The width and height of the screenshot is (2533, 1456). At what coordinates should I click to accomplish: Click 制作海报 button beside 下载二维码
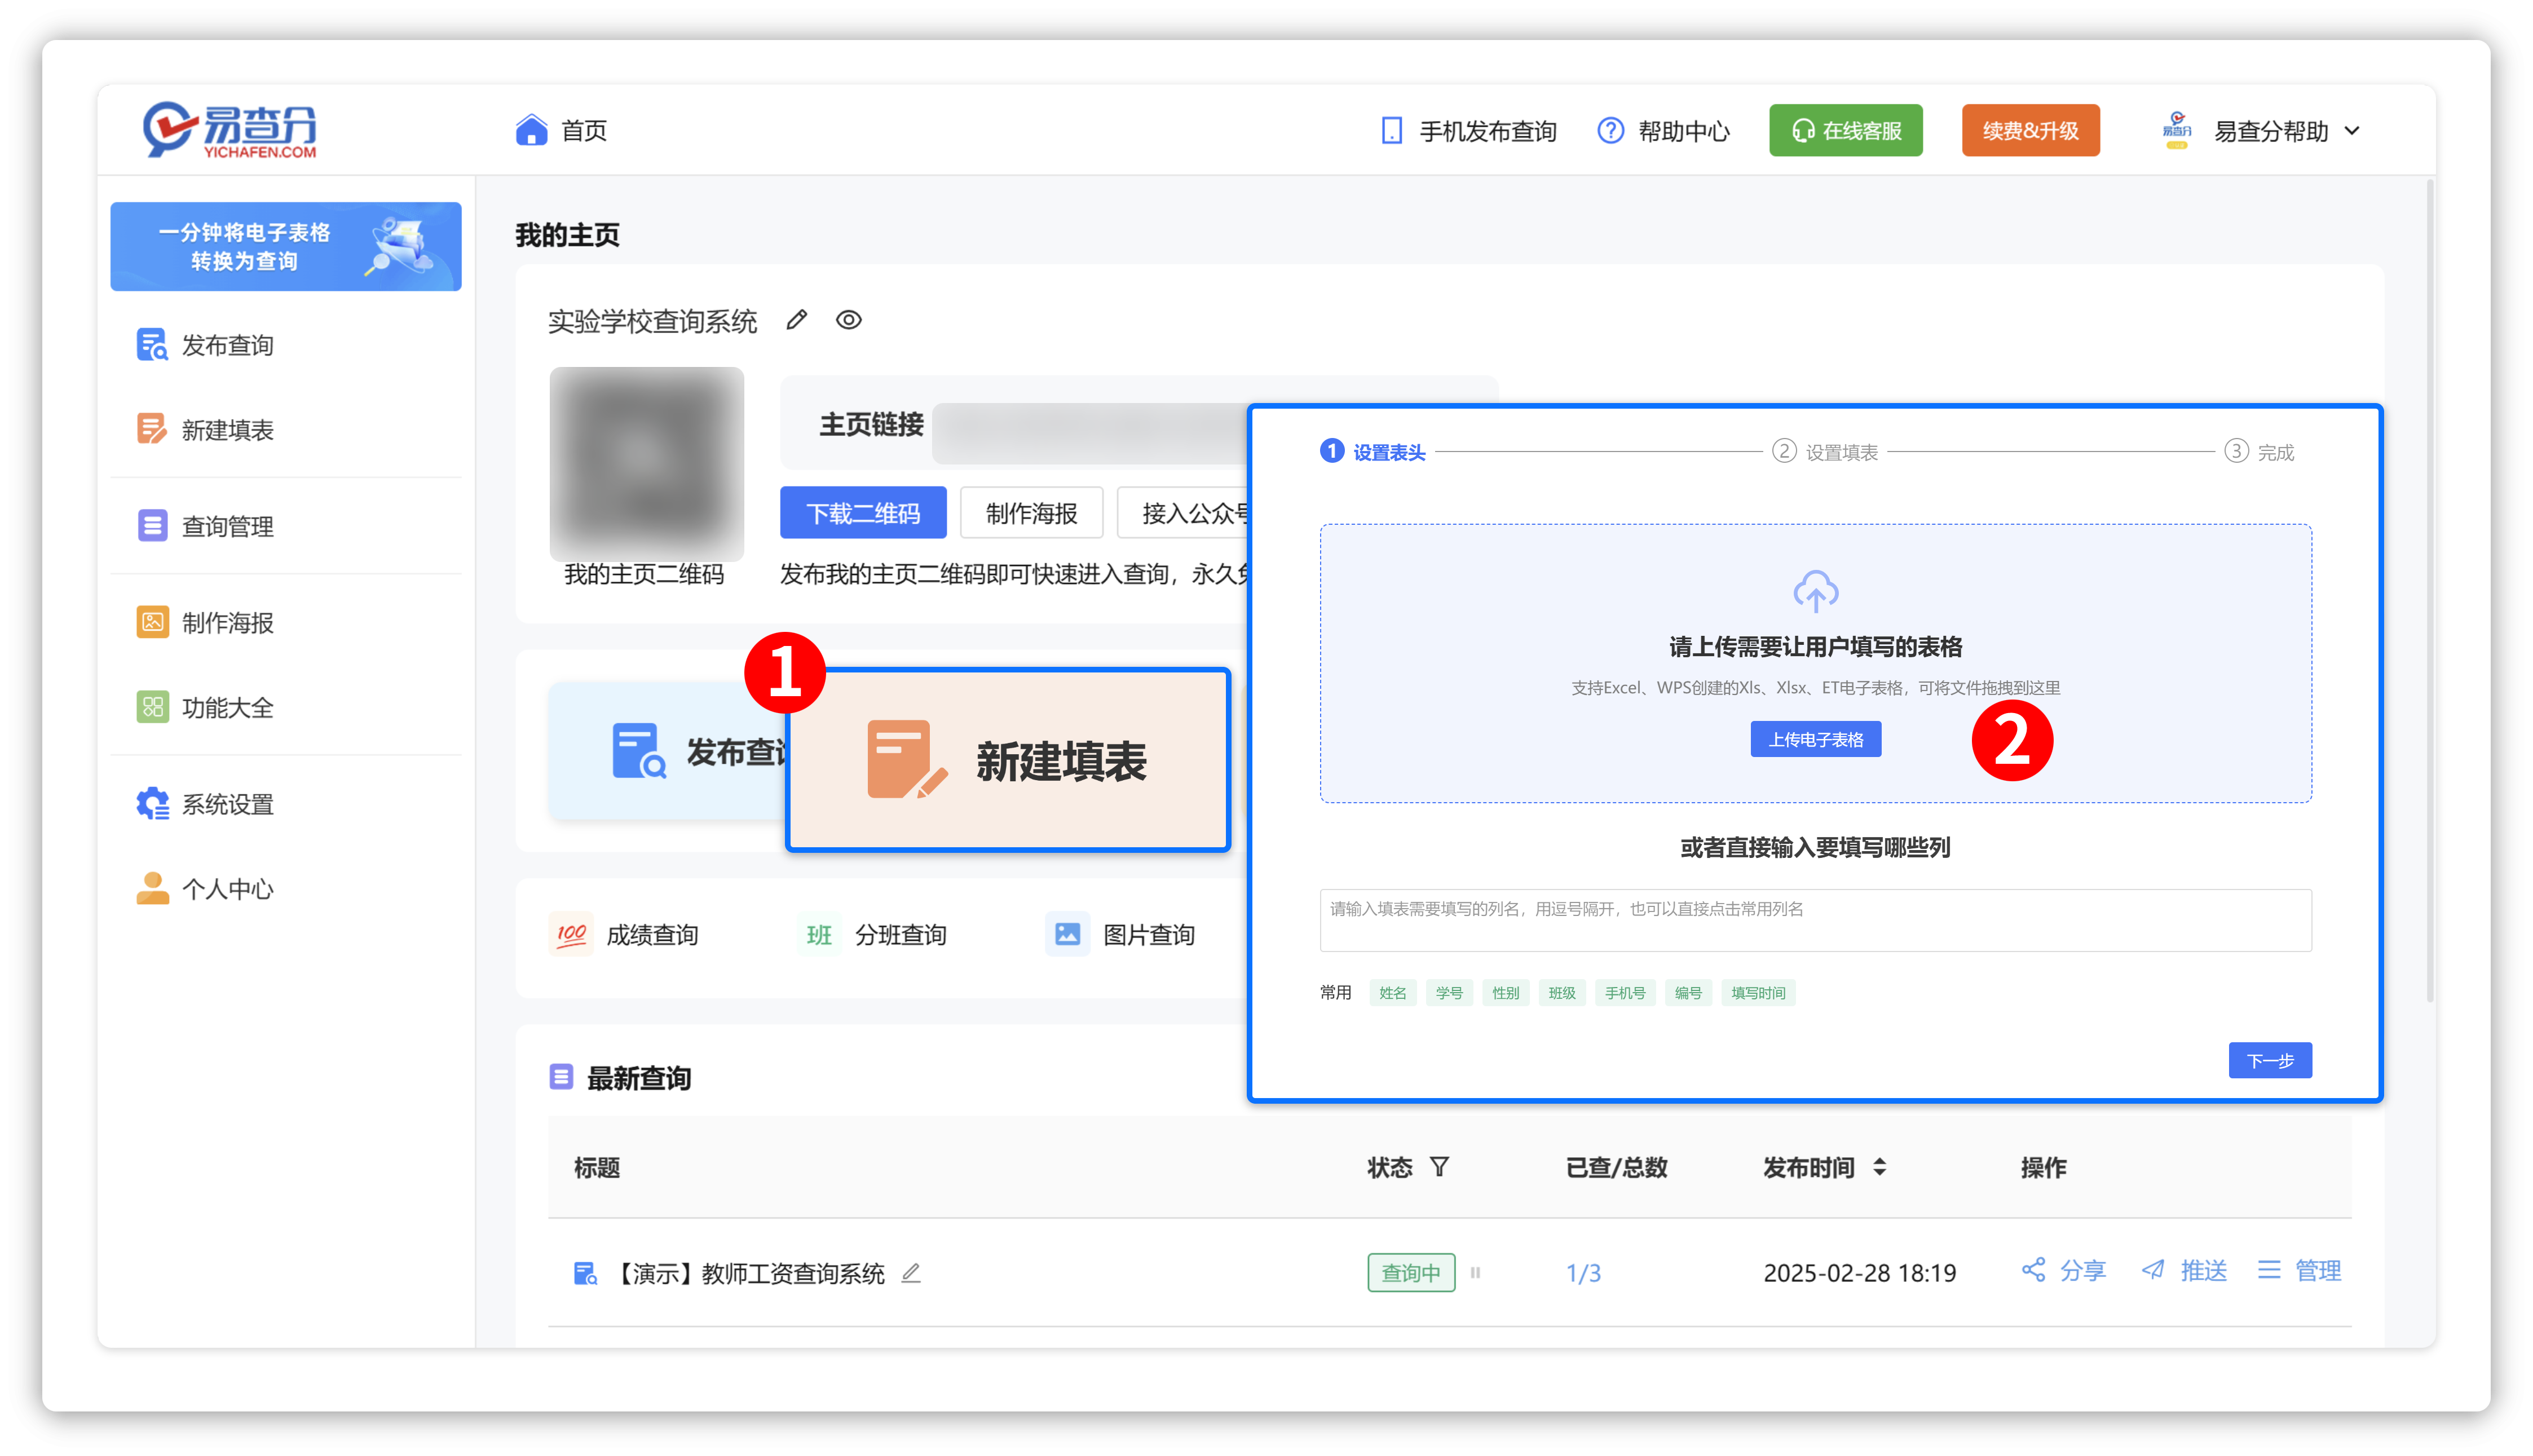coord(1031,513)
